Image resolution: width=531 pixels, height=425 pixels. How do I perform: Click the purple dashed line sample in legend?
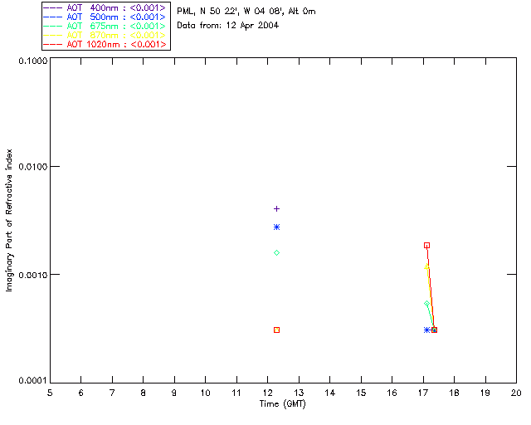53,7
